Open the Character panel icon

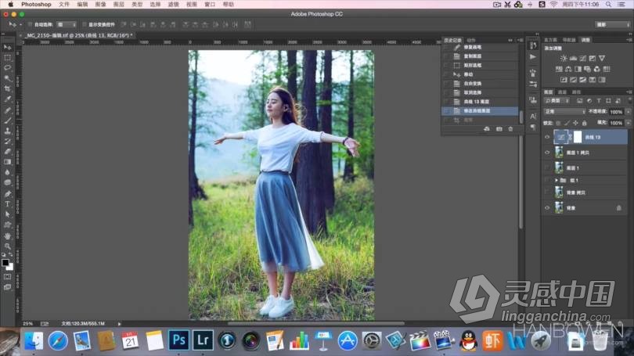pos(533,117)
